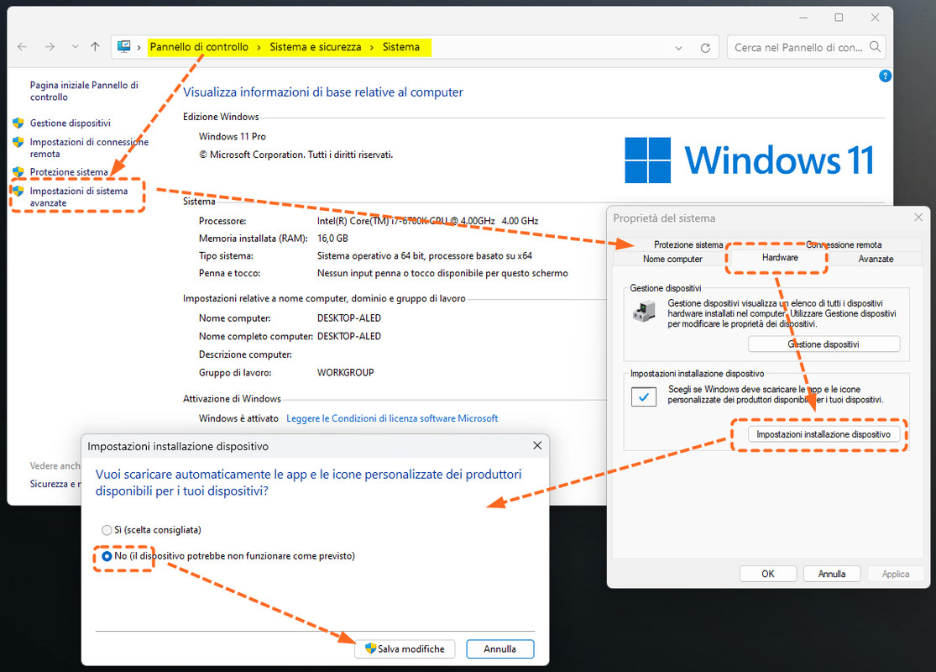Select the Hardware tab
The height and width of the screenshot is (672, 936).
click(x=780, y=257)
